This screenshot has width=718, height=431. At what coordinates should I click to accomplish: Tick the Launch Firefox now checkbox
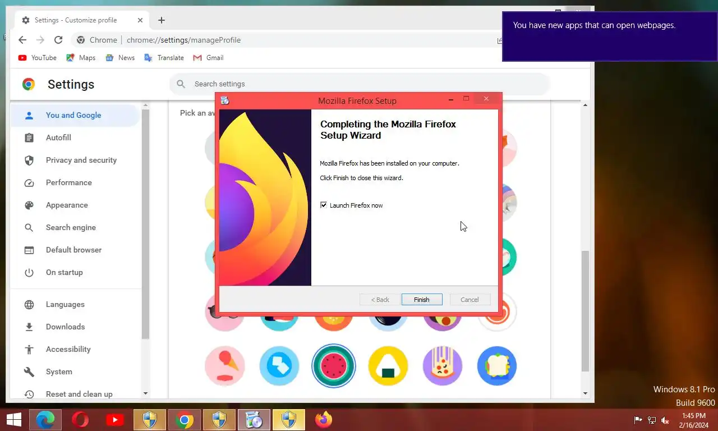pyautogui.click(x=324, y=205)
